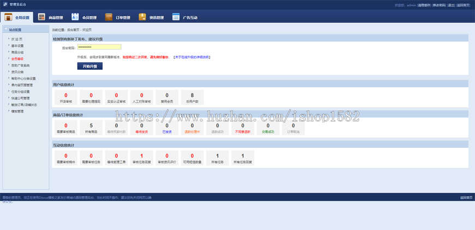The image size is (475, 230).
Task: Click 后台首页 in the breadcrumb
Action: pyautogui.click(x=73, y=30)
